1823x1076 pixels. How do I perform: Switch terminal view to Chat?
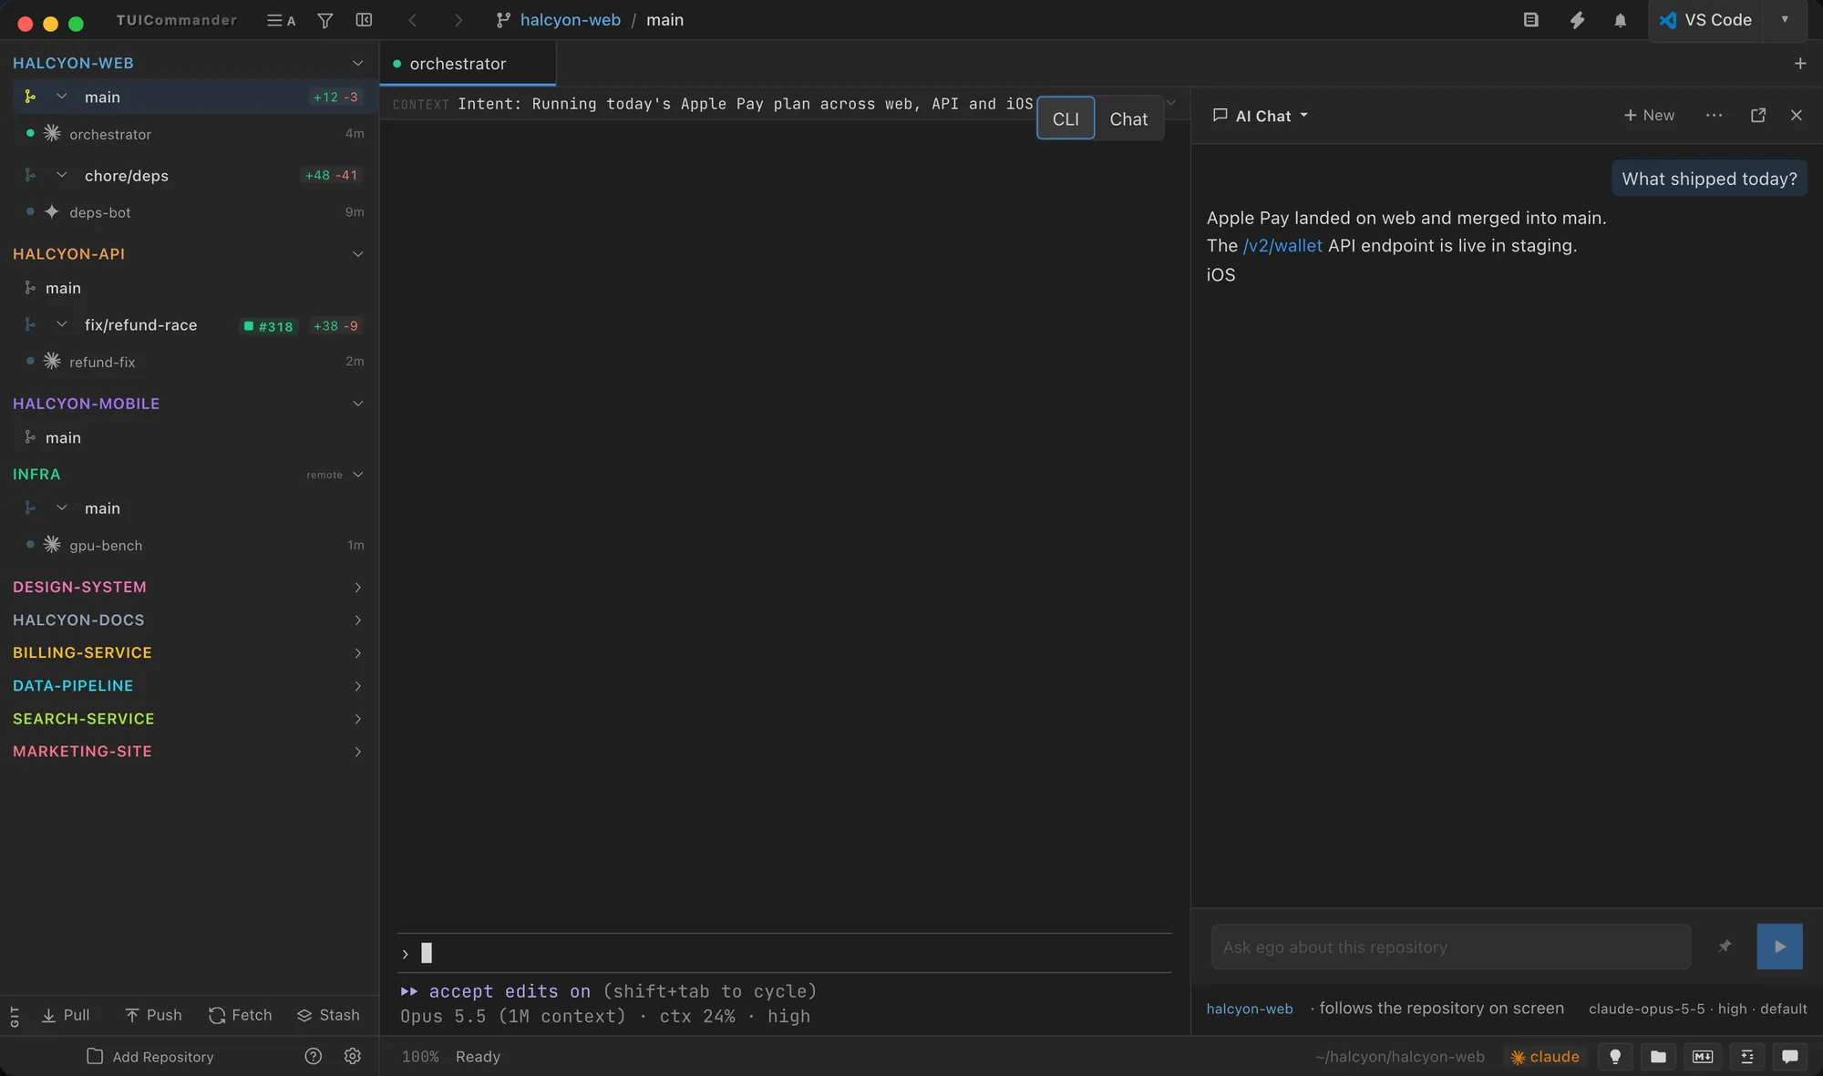click(1128, 119)
